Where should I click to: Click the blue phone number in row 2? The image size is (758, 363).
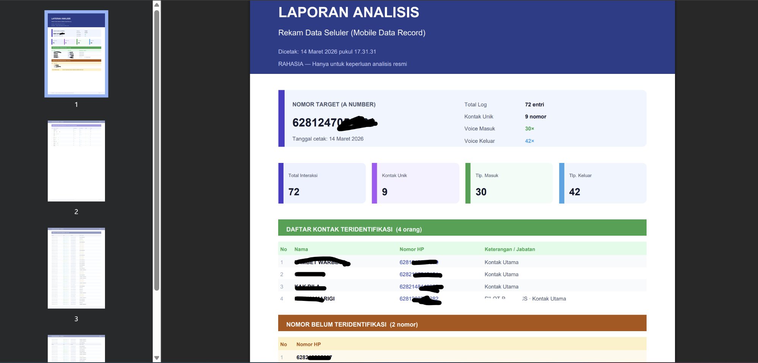point(421,274)
